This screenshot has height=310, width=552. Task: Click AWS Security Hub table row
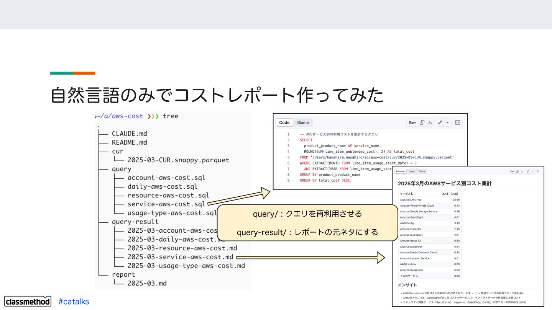[430, 200]
